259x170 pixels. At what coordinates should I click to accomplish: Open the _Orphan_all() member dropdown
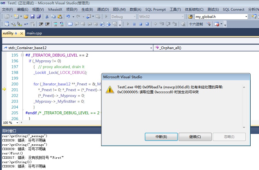coord(206,48)
